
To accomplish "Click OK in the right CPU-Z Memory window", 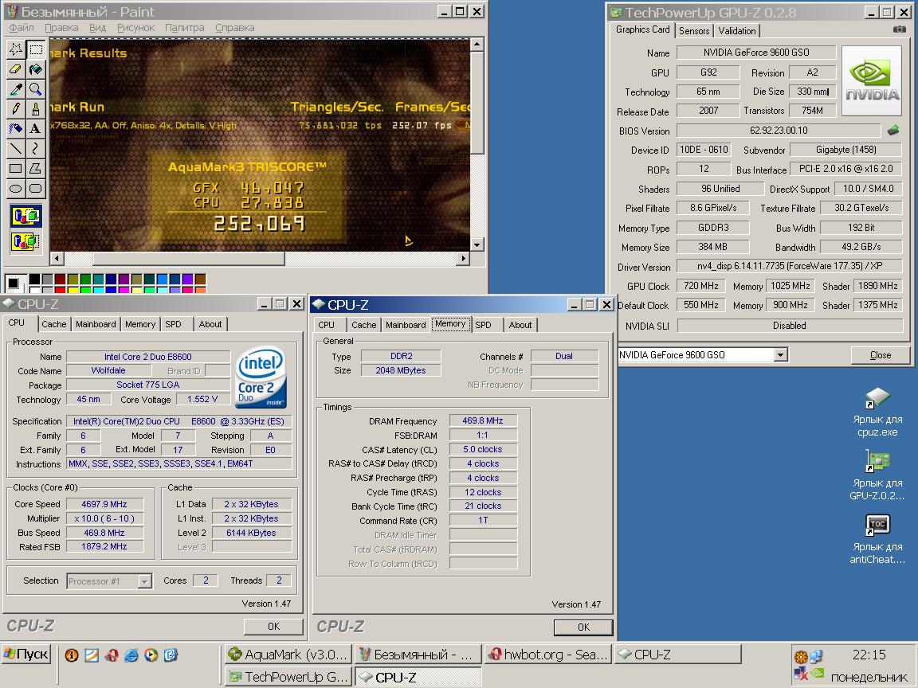I will [583, 627].
